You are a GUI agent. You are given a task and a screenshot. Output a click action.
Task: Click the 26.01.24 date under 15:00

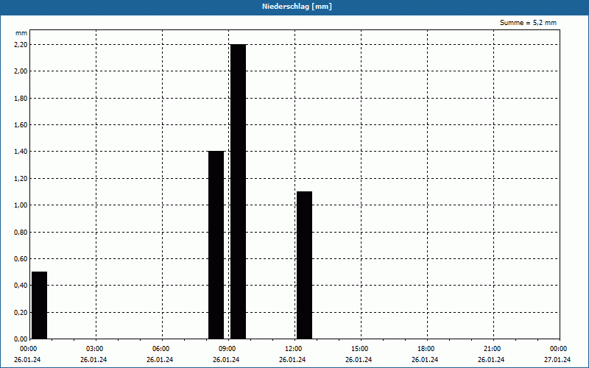pyautogui.click(x=359, y=360)
